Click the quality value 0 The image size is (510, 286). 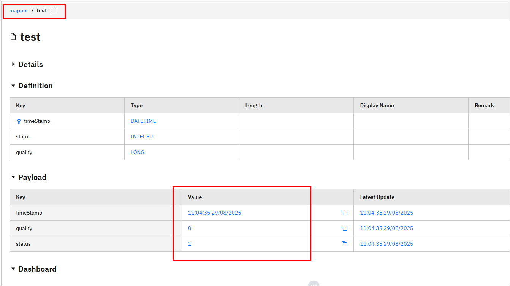[x=190, y=229]
